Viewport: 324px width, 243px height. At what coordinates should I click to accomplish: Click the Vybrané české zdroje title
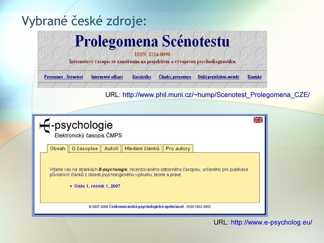click(84, 21)
